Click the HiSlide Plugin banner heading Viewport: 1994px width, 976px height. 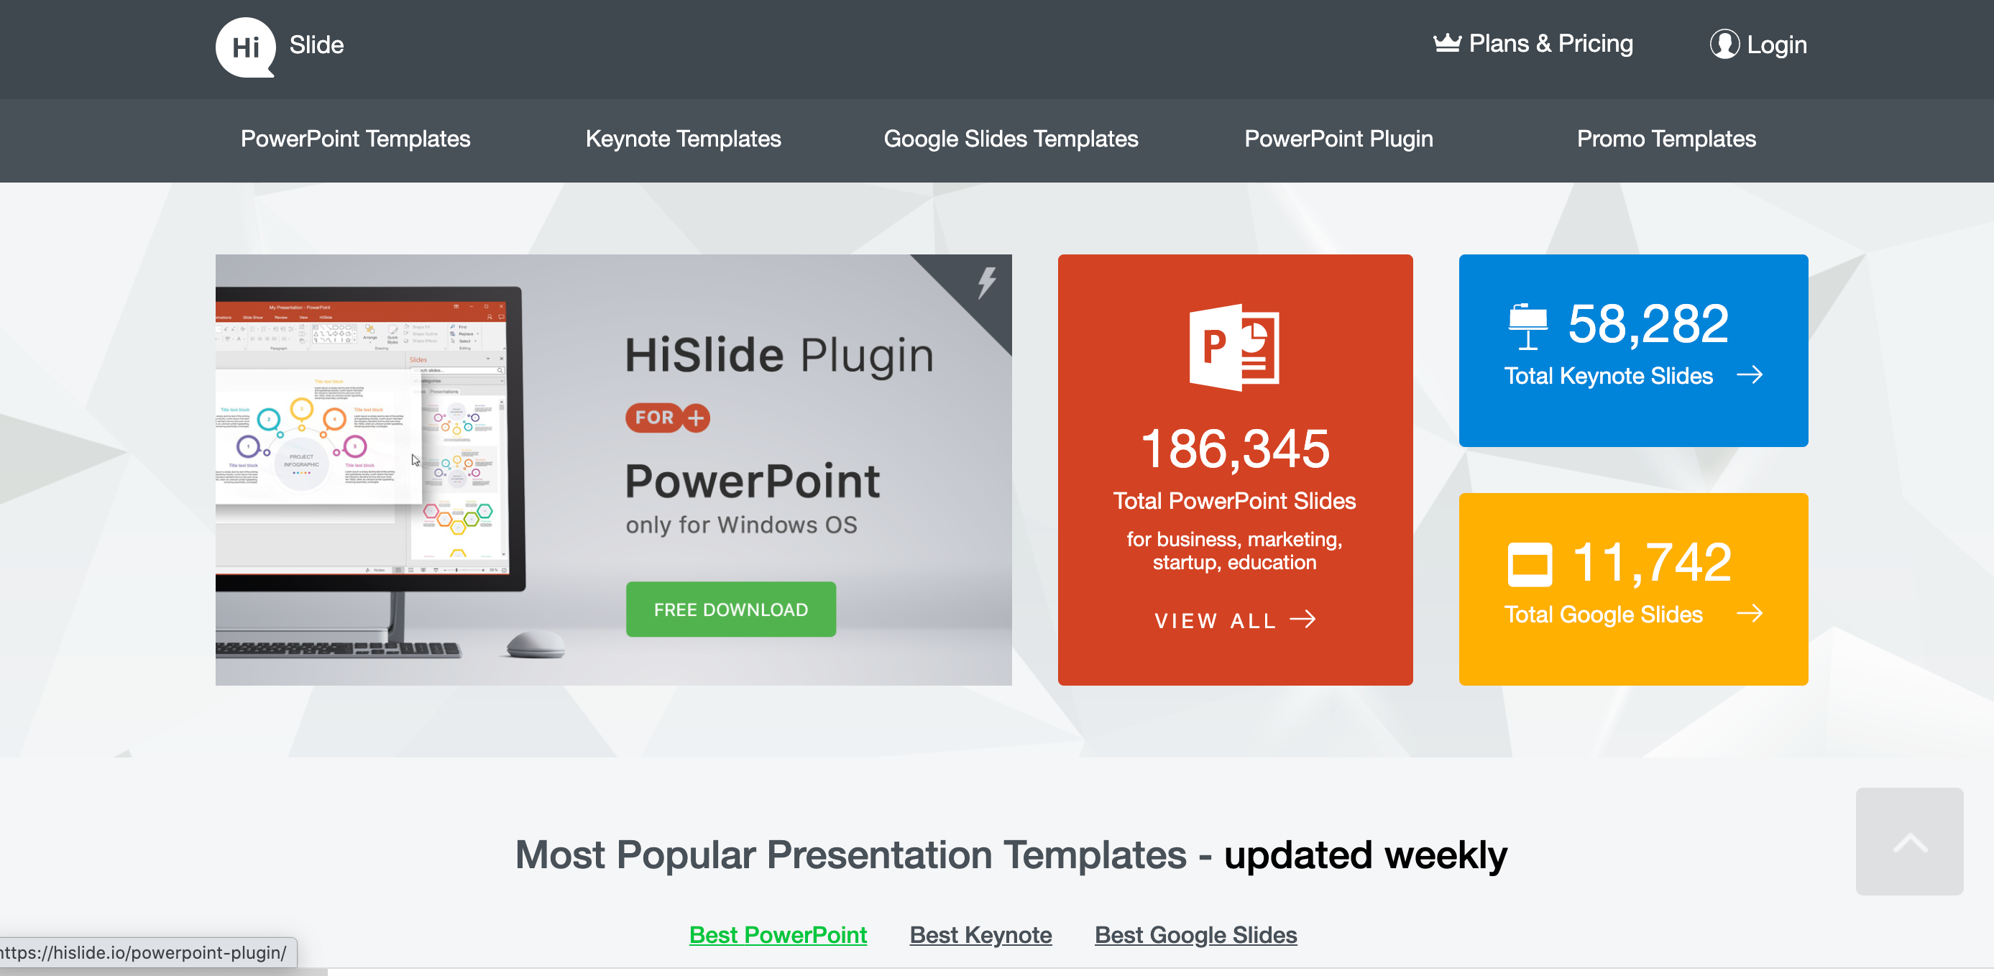pyautogui.click(x=778, y=356)
